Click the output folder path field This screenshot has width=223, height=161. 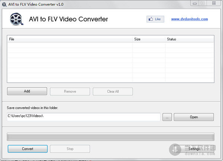point(84,117)
